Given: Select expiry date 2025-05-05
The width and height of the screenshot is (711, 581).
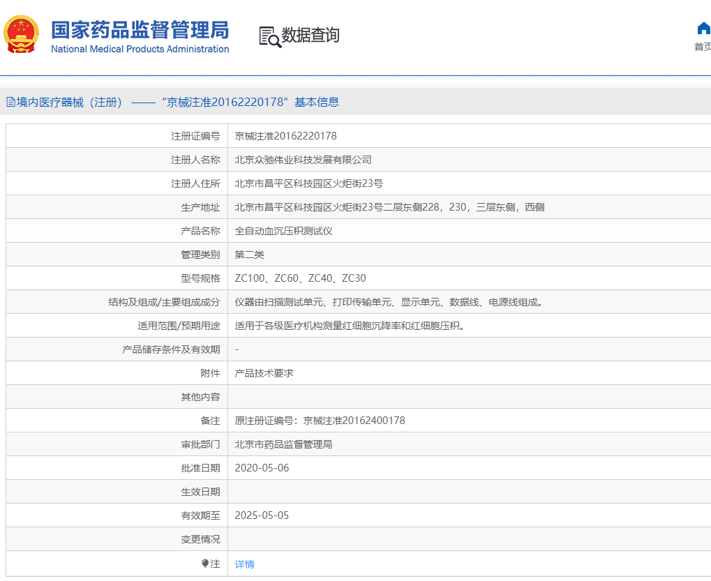Looking at the screenshot, I should [262, 515].
